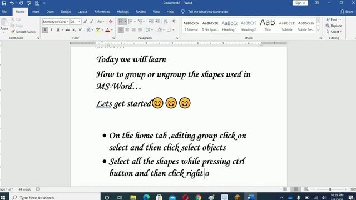Increase paragraph indent
The height and width of the screenshot is (200, 356).
point(157,22)
